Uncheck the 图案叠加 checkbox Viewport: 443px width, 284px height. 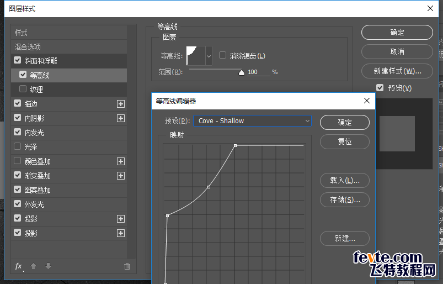pos(17,190)
